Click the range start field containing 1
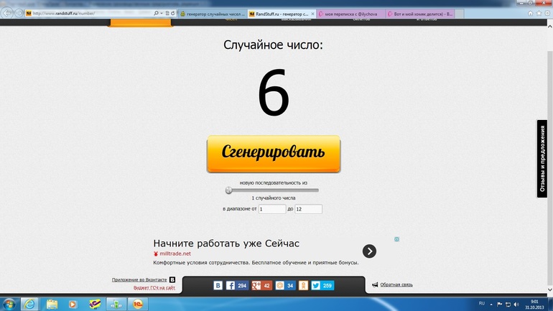Viewport: 553px width, 311px height. click(x=272, y=209)
